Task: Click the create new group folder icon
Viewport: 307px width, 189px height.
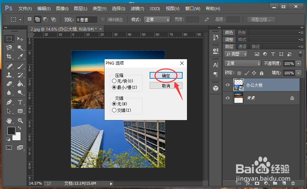Action: pyautogui.click(x=275, y=183)
